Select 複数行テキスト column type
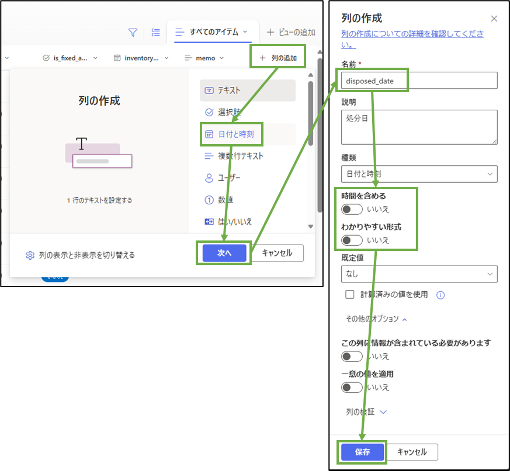The image size is (510, 471). coord(248,156)
